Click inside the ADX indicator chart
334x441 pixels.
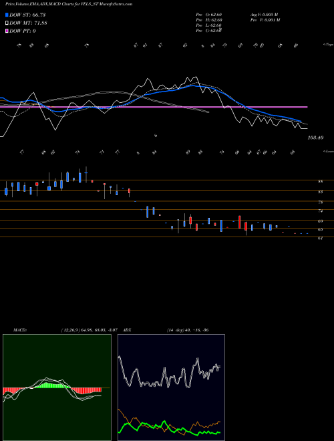171,388
